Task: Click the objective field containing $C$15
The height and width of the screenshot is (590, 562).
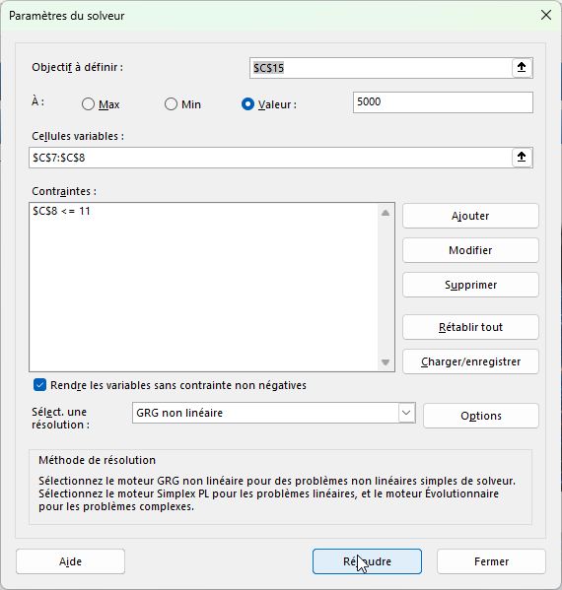Action: click(381, 68)
